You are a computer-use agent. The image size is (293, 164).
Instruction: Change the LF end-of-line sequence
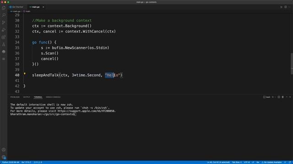[x=253, y=162]
